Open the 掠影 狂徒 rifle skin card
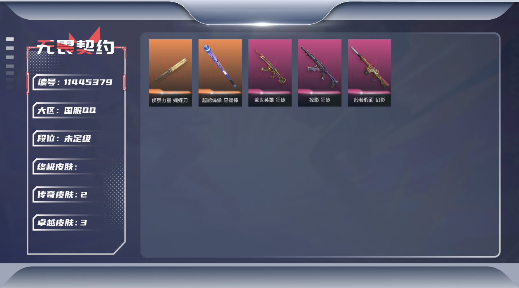The height and width of the screenshot is (288, 519). [320, 73]
